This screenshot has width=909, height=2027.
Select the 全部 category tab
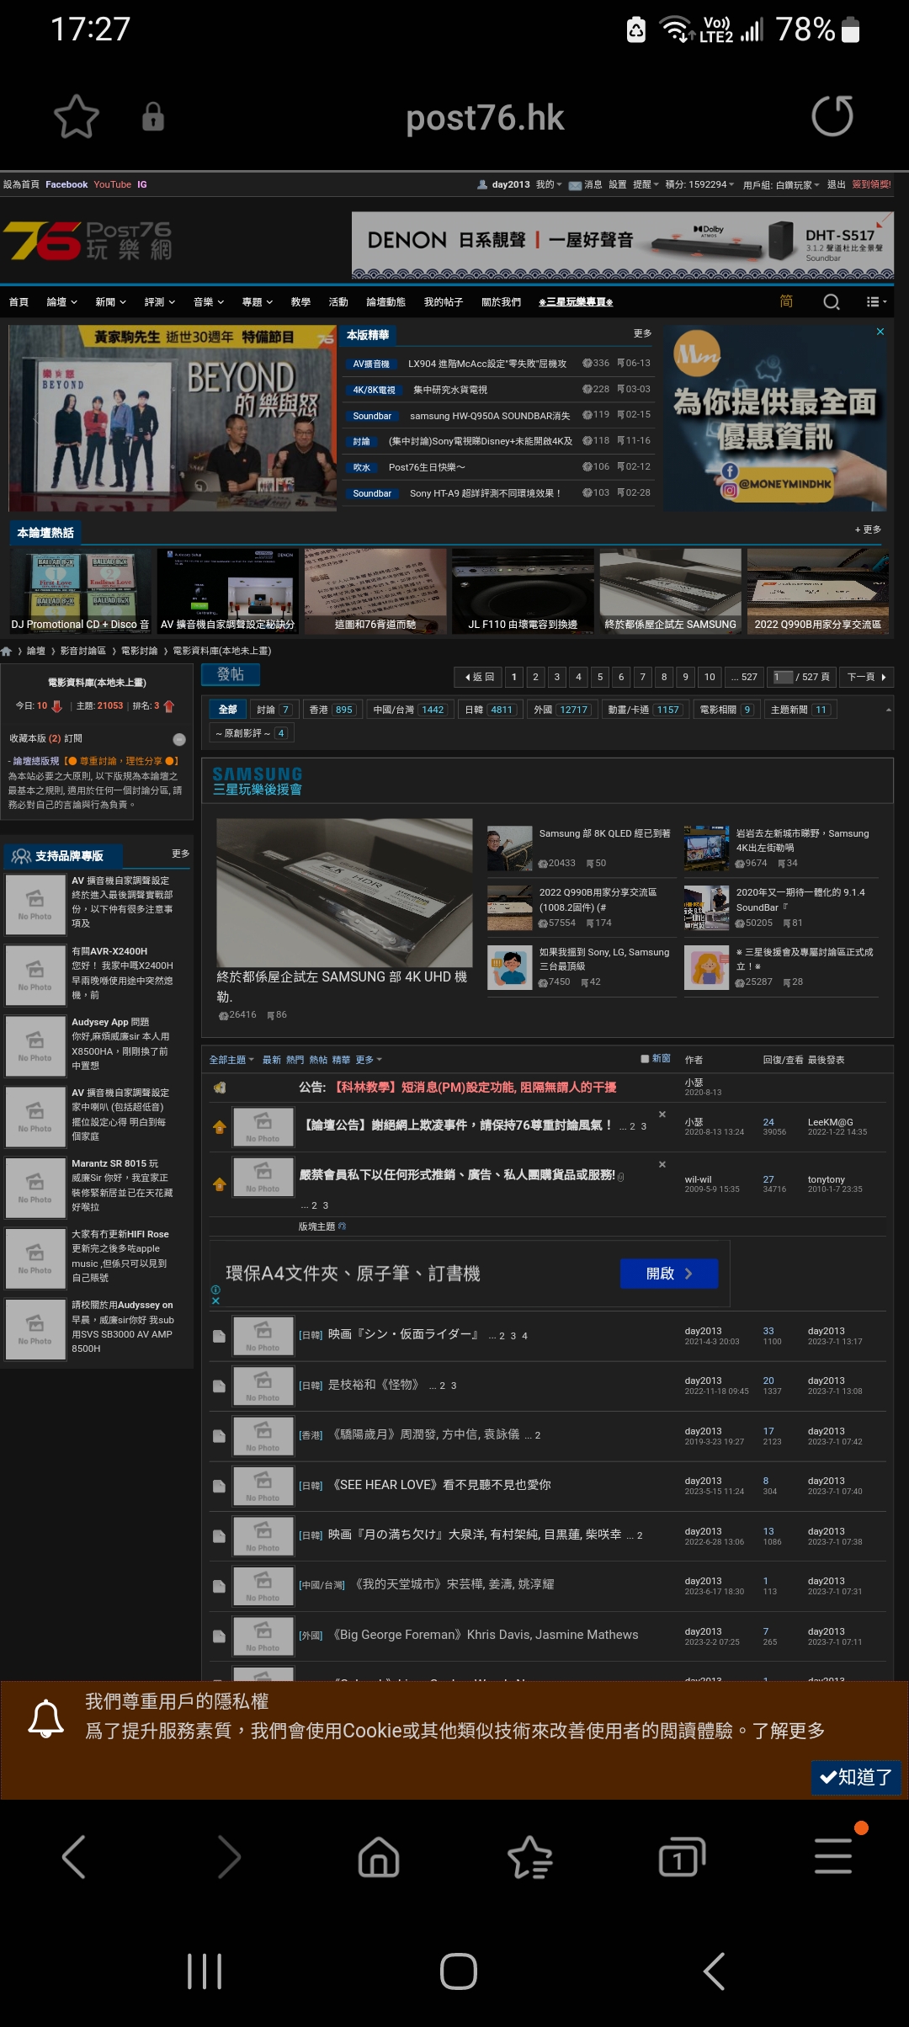[227, 710]
